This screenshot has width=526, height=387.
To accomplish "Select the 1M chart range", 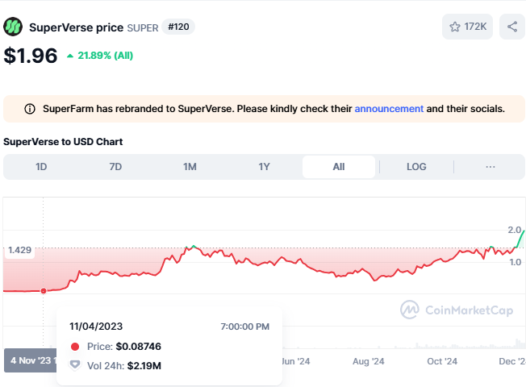I will click(x=190, y=167).
